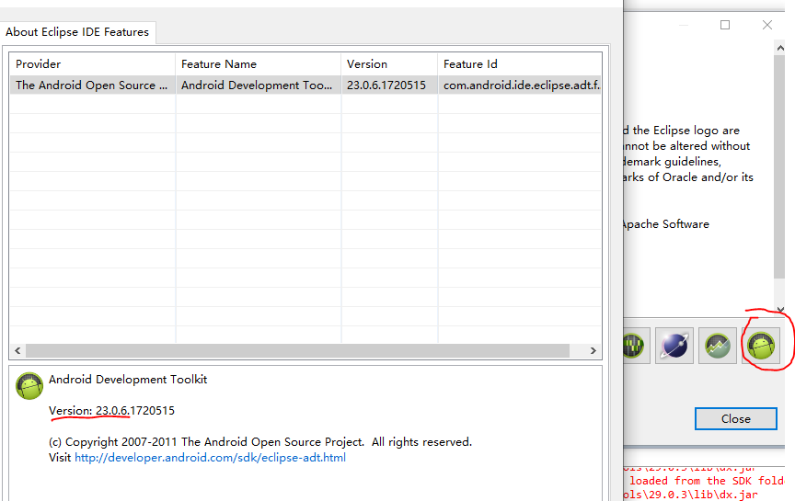Sort by Version column header

click(x=389, y=63)
